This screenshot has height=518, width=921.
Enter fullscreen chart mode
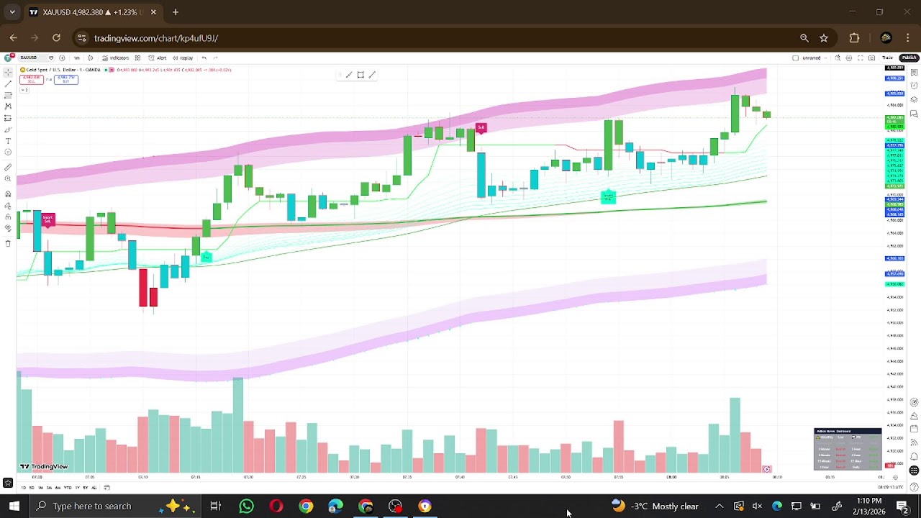tap(860, 58)
